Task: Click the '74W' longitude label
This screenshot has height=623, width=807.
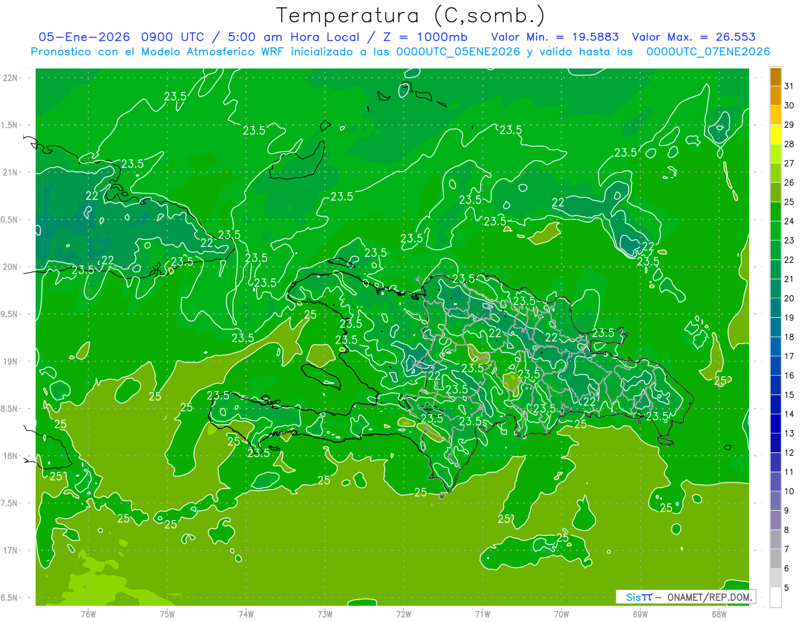Action: tap(245, 614)
